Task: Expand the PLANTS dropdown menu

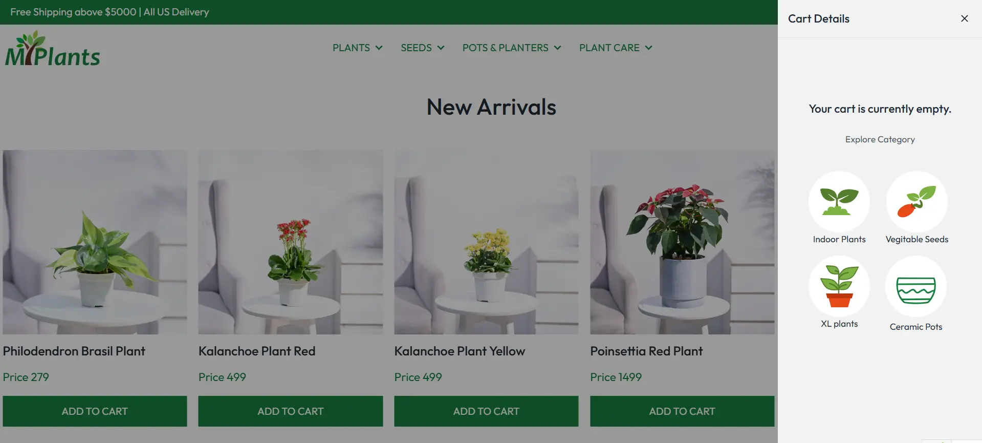Action: coord(357,48)
